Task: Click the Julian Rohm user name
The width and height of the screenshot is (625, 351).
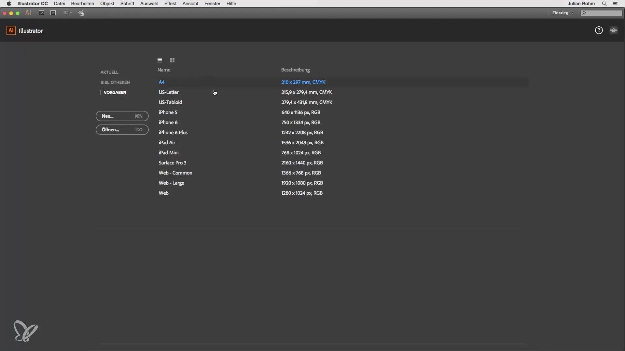Action: (x=581, y=4)
